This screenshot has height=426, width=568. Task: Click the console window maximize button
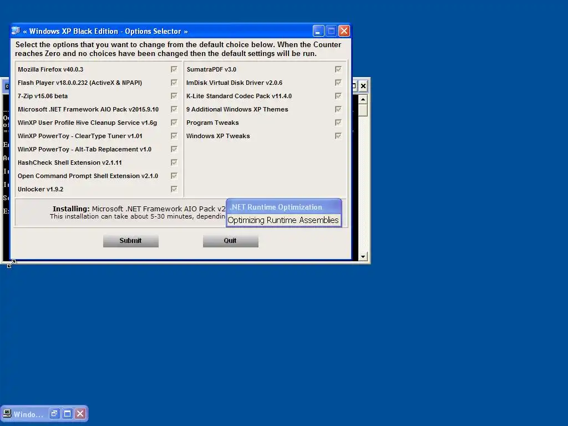click(354, 86)
